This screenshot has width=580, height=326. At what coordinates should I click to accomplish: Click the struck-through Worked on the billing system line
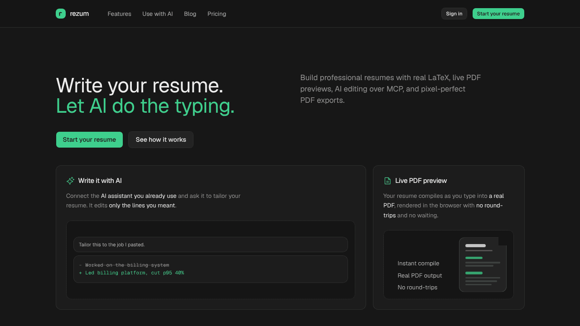(127, 265)
